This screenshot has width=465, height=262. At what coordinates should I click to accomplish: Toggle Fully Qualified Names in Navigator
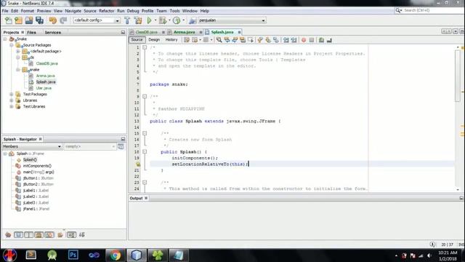[x=60, y=234]
